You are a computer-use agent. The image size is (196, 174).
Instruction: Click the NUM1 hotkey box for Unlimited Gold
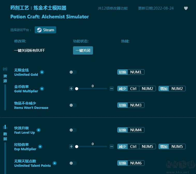(136, 72)
